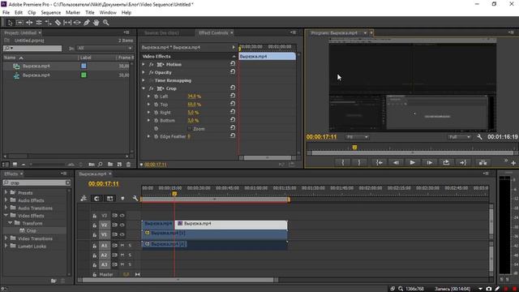Reset the Crop effect
Image resolution: width=519 pixels, height=292 pixels.
tap(233, 88)
